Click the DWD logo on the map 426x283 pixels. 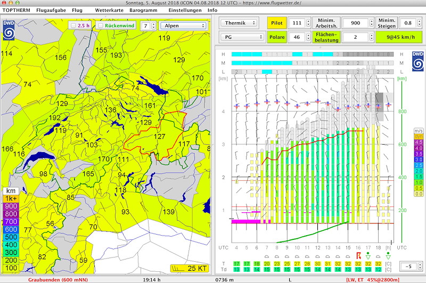9,30
